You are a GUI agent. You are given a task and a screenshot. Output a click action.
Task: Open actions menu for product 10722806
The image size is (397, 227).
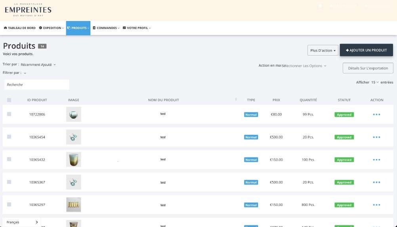(x=376, y=115)
